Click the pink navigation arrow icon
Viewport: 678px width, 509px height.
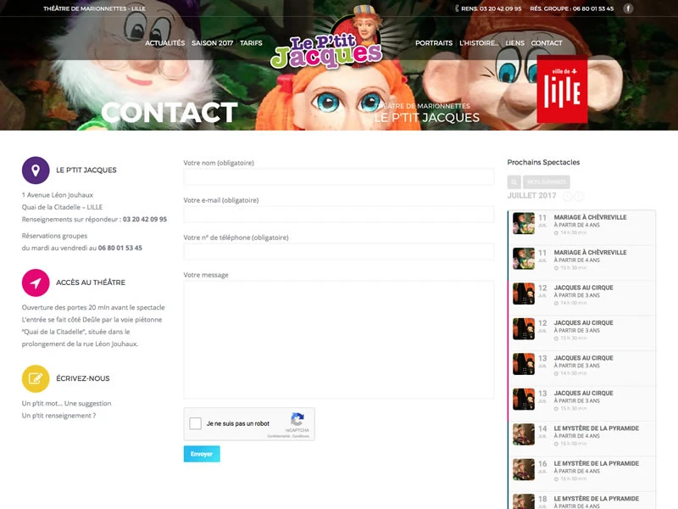(x=36, y=282)
